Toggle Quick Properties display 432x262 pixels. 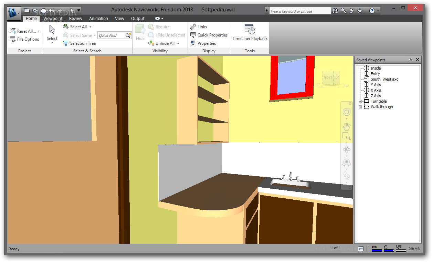click(x=209, y=35)
